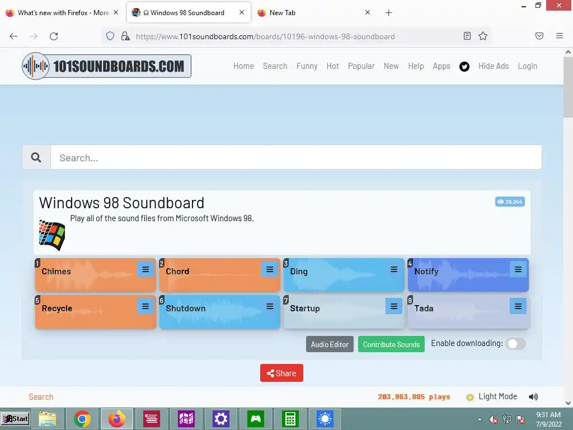Toggle Light Mode at the page bottom
This screenshot has width=573, height=430.
coord(492,397)
